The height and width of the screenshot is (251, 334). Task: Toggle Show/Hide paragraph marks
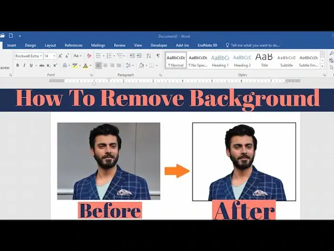tap(158, 56)
